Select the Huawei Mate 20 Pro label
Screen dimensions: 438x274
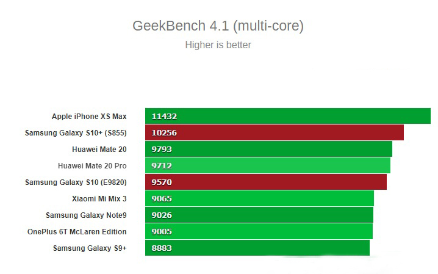[x=92, y=165]
